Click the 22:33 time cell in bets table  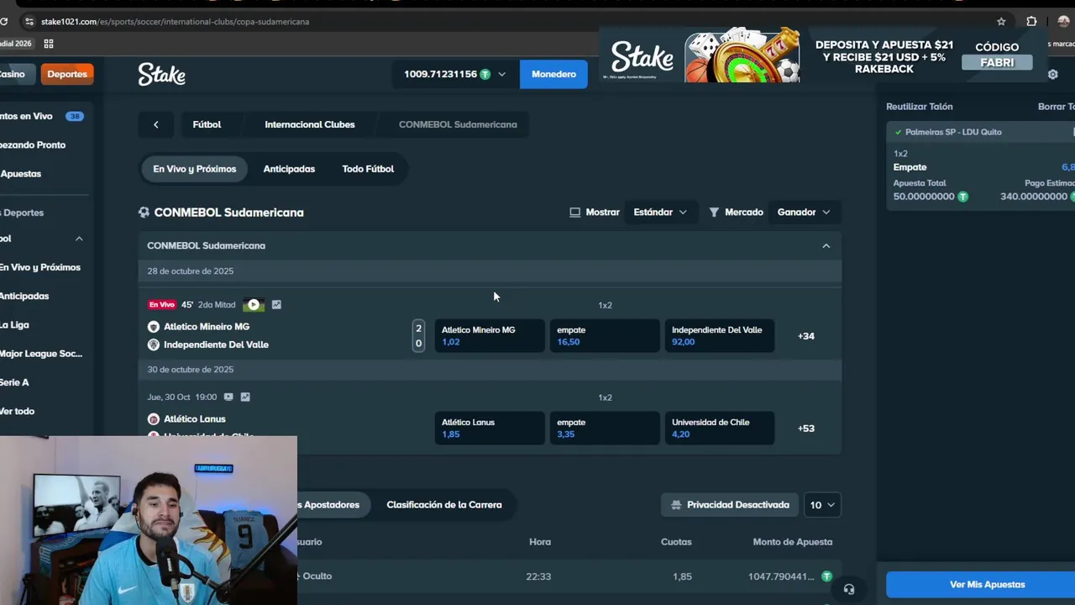[538, 576]
